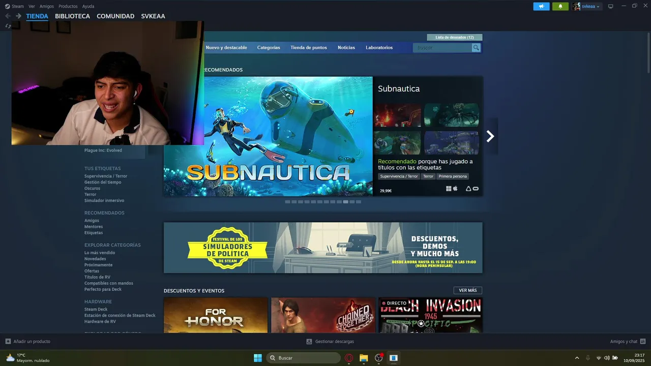This screenshot has height=366, width=651.
Task: View the first Subnautica screenshot thumbnail
Action: pyautogui.click(x=398, y=115)
